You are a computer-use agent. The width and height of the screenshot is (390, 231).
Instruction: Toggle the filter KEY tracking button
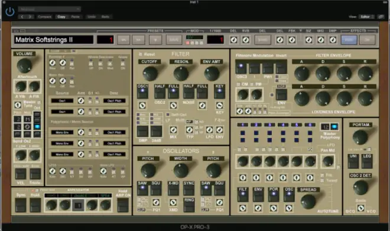tap(219, 91)
